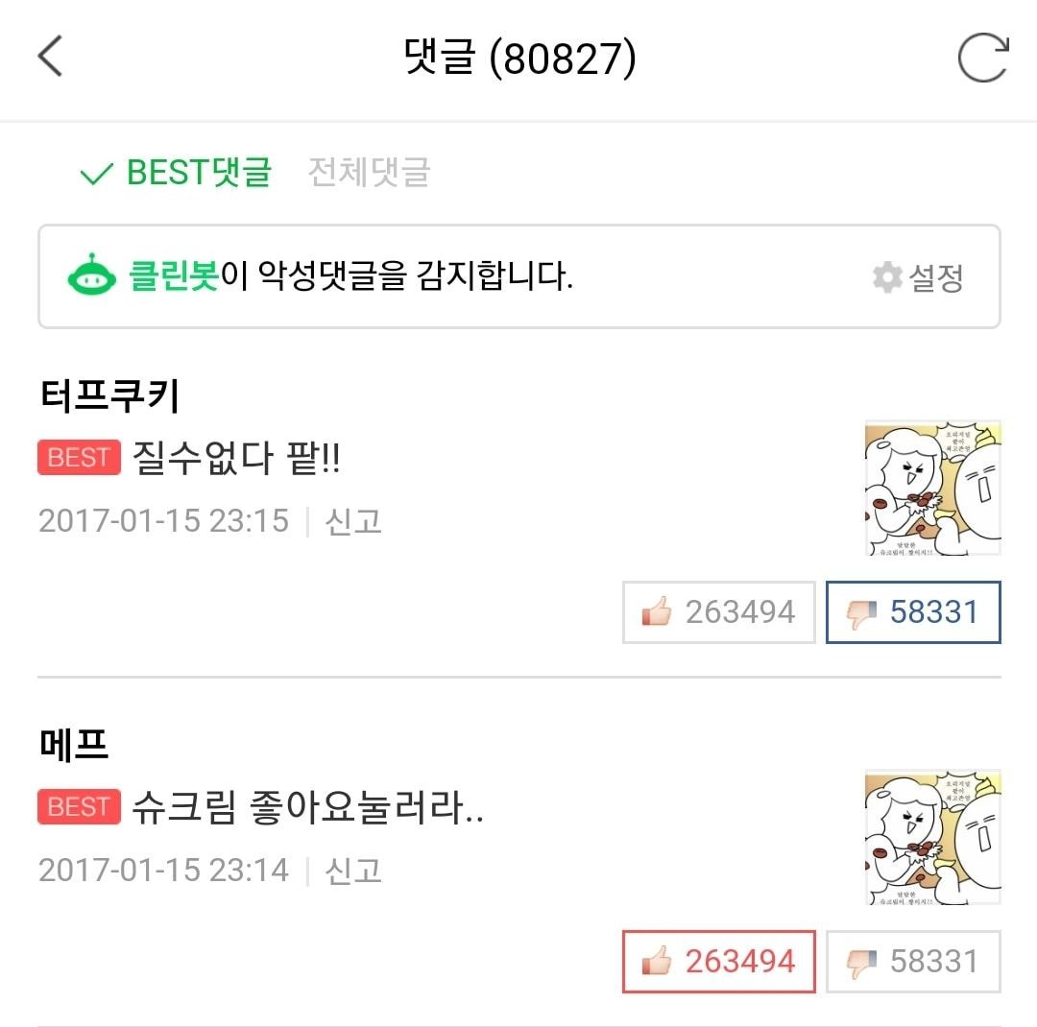Image resolution: width=1037 pixels, height=1027 pixels.
Task: Switch to the 전체댓글 tab
Action: [x=369, y=173]
